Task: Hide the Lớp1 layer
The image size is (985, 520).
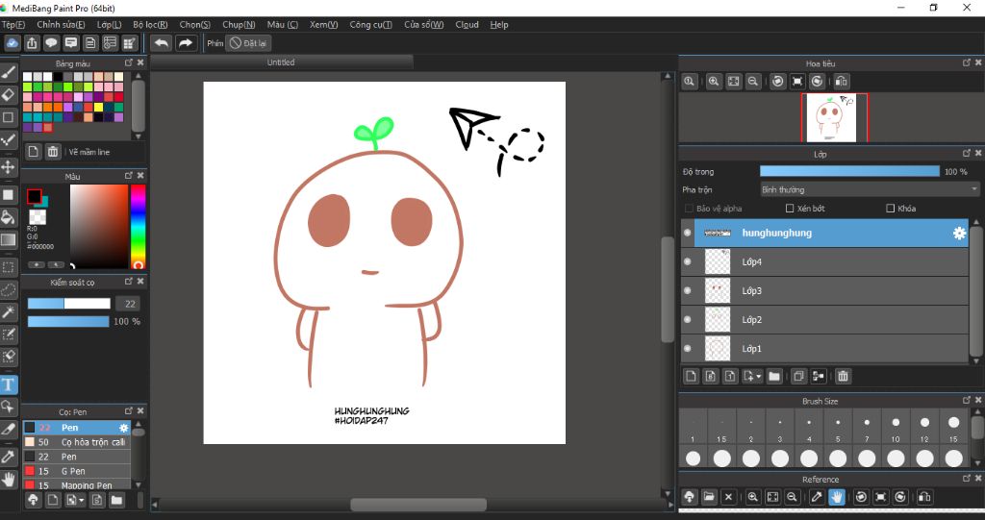Action: 687,348
